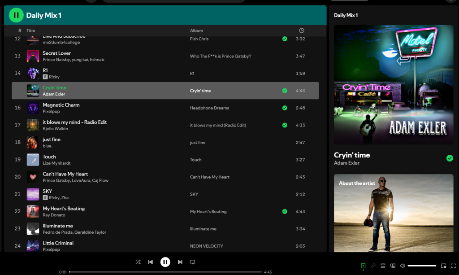
Task: Open artist me2dumb4college
Action: click(x=61, y=43)
